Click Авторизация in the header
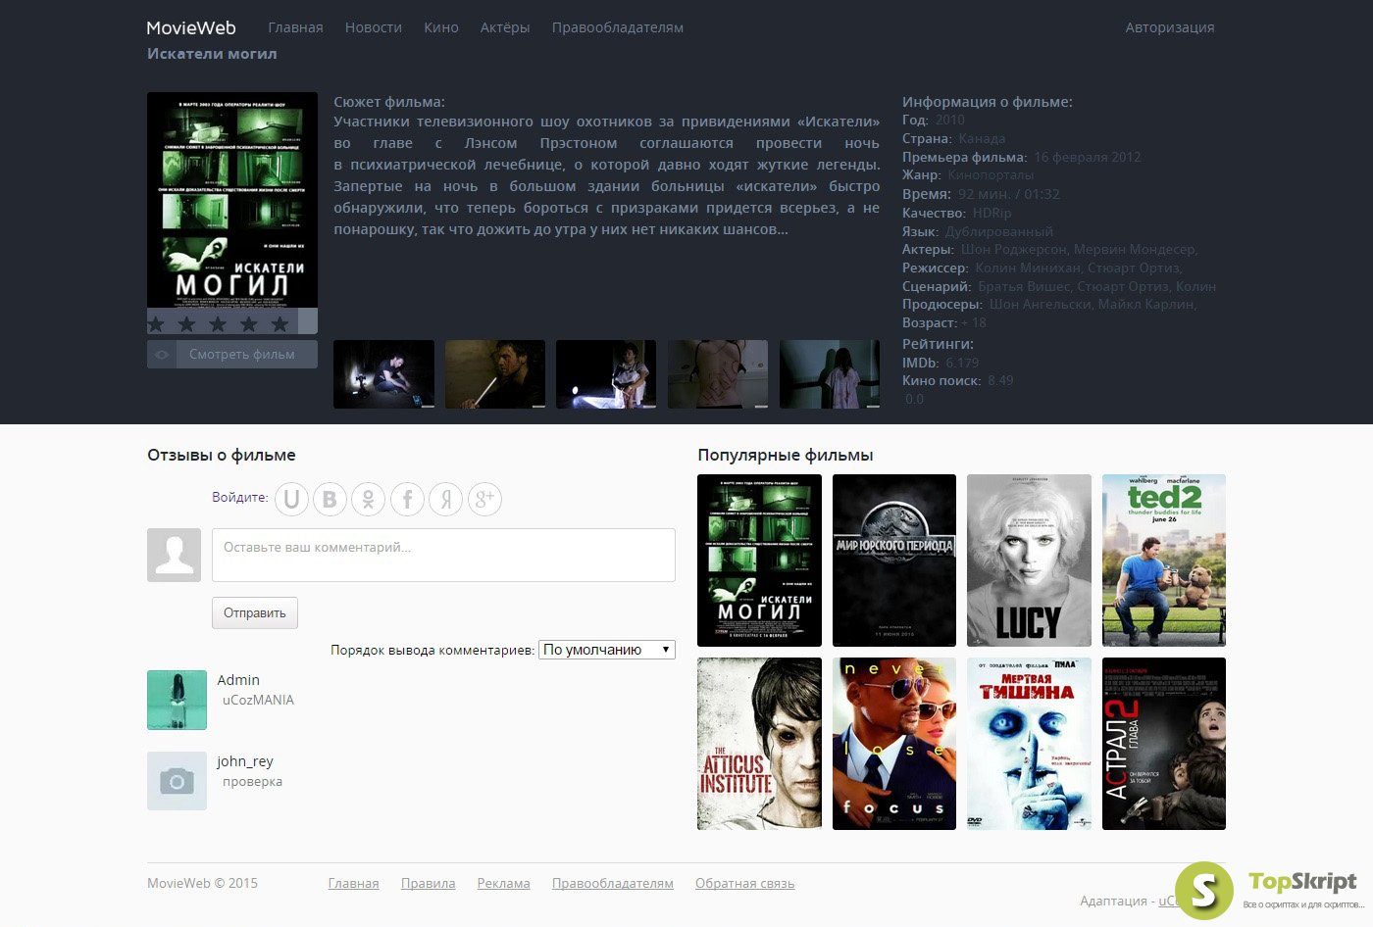 1170,27
